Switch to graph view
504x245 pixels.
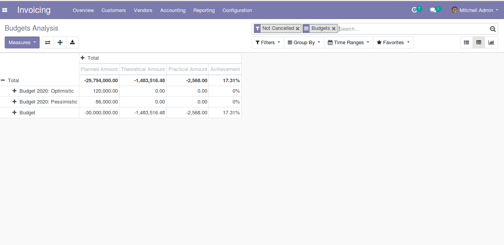491,43
